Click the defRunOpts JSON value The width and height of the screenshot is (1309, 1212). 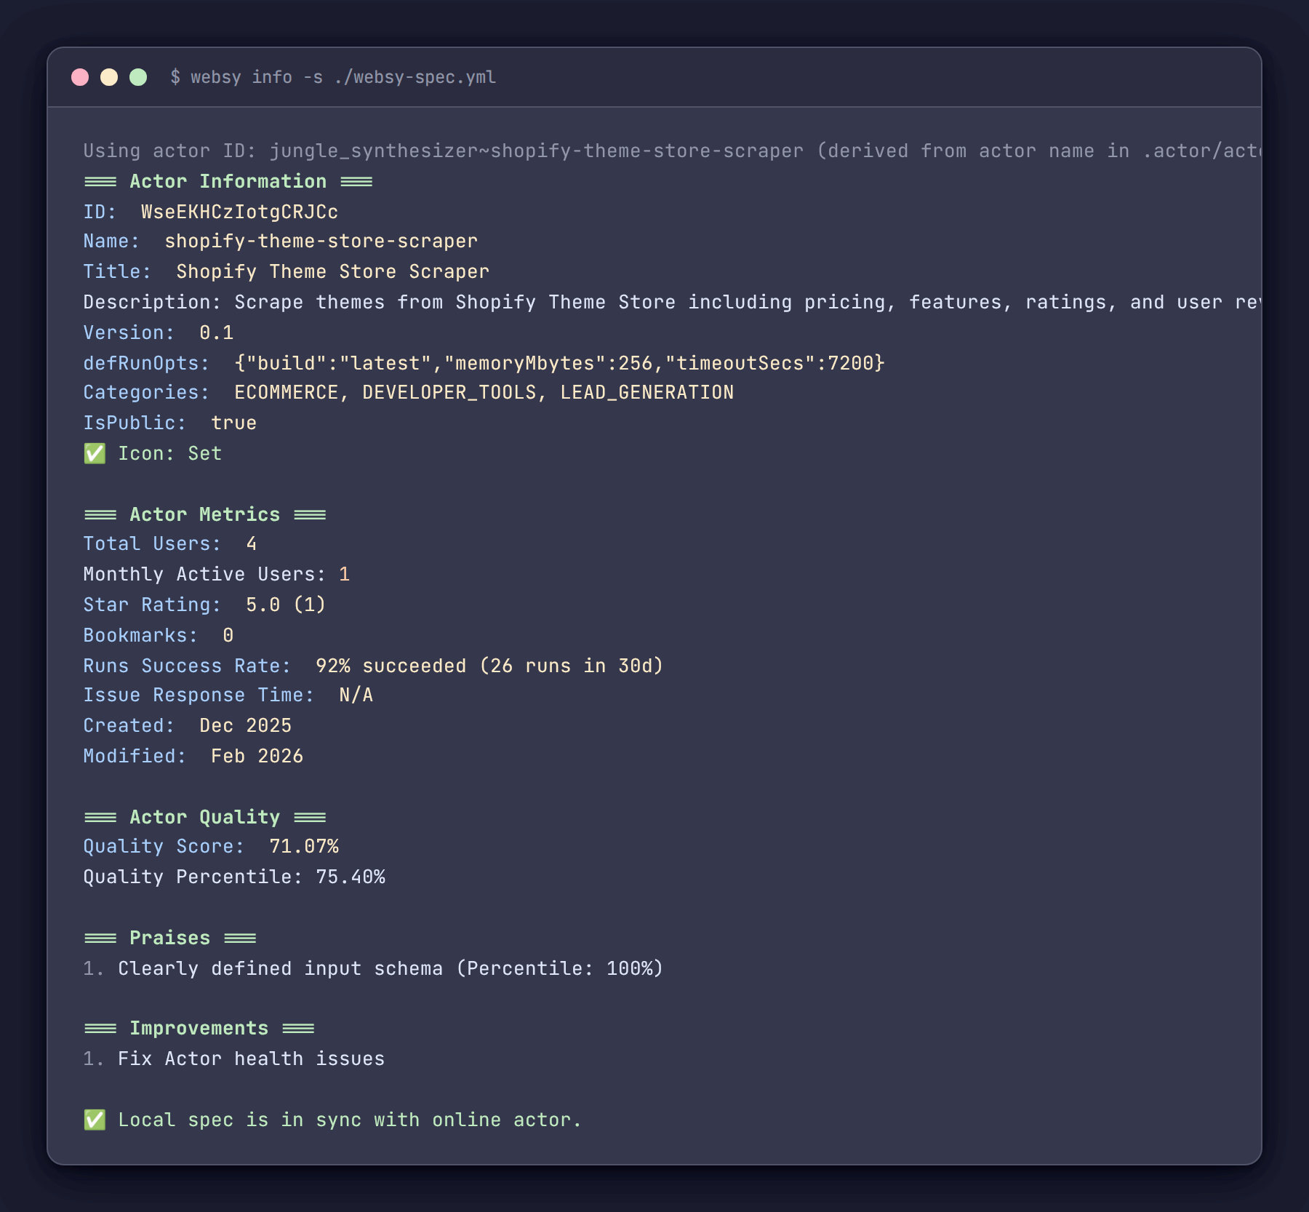(x=560, y=363)
